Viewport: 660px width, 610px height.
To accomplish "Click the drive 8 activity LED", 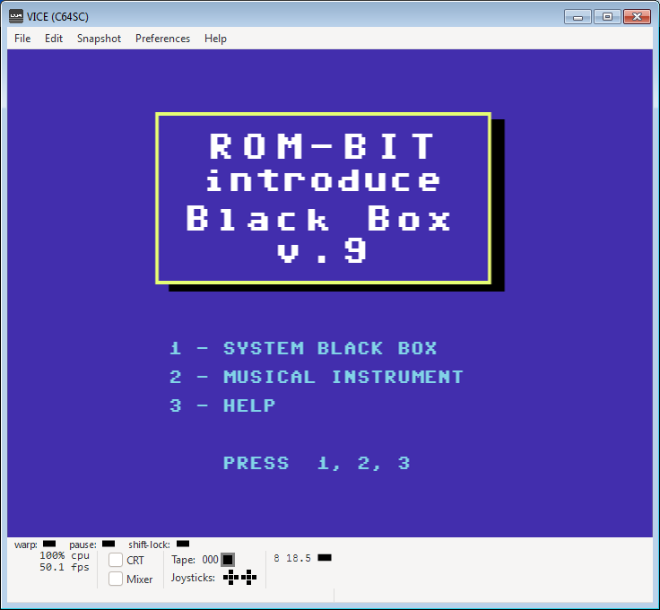I will point(325,558).
